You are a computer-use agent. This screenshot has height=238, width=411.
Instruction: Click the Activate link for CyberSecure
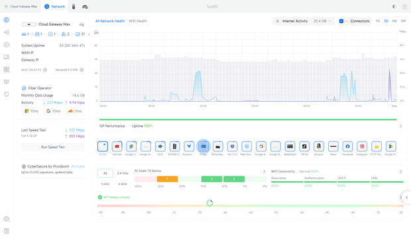click(x=78, y=167)
